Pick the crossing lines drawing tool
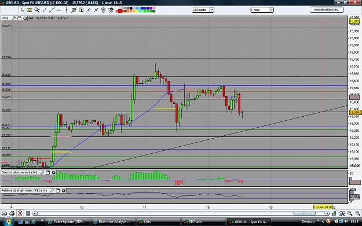Screen dimensions: 362x226 89,10
